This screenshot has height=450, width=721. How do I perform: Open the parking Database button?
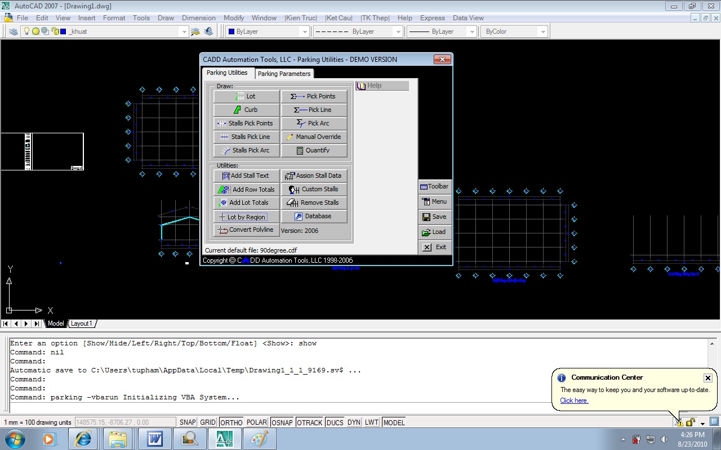point(314,216)
